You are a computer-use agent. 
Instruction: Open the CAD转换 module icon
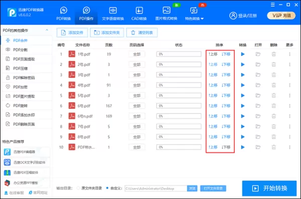pos(139,10)
